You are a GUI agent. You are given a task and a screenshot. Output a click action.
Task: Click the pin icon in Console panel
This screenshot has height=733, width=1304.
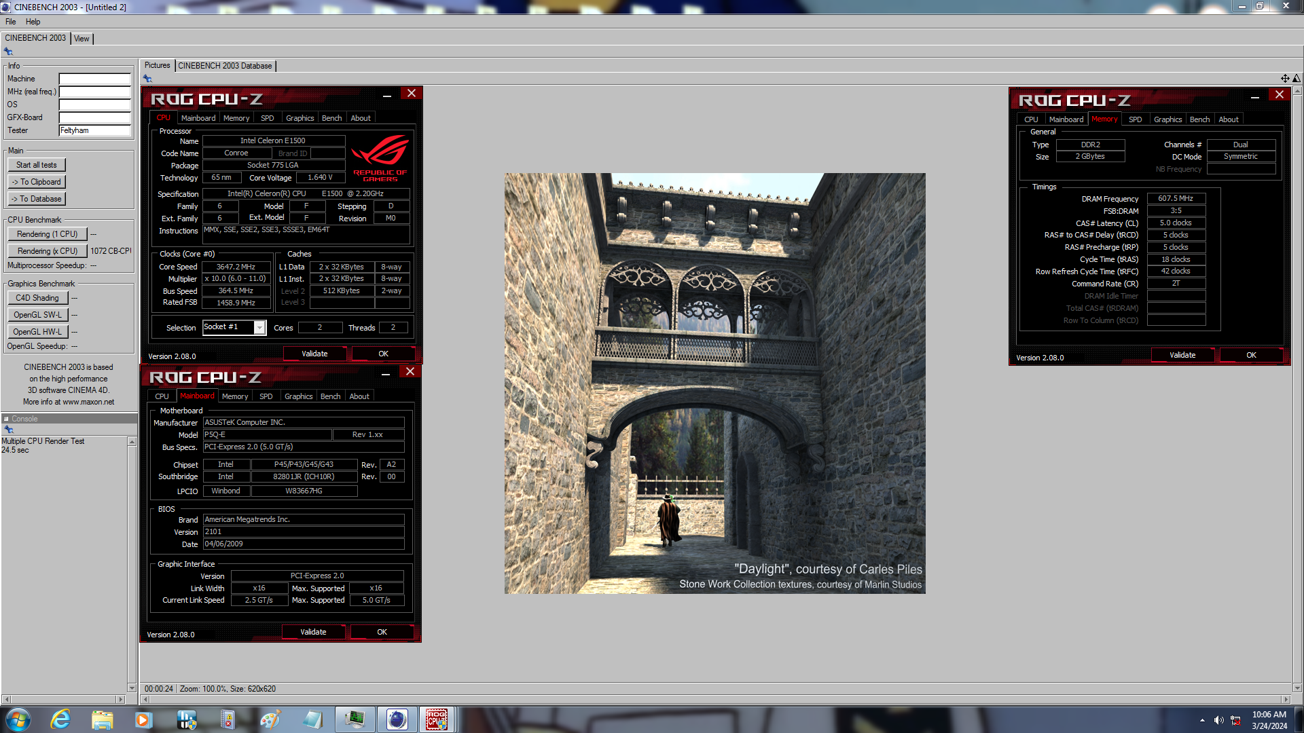coord(9,430)
